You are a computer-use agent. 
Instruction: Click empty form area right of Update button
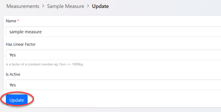(124, 100)
